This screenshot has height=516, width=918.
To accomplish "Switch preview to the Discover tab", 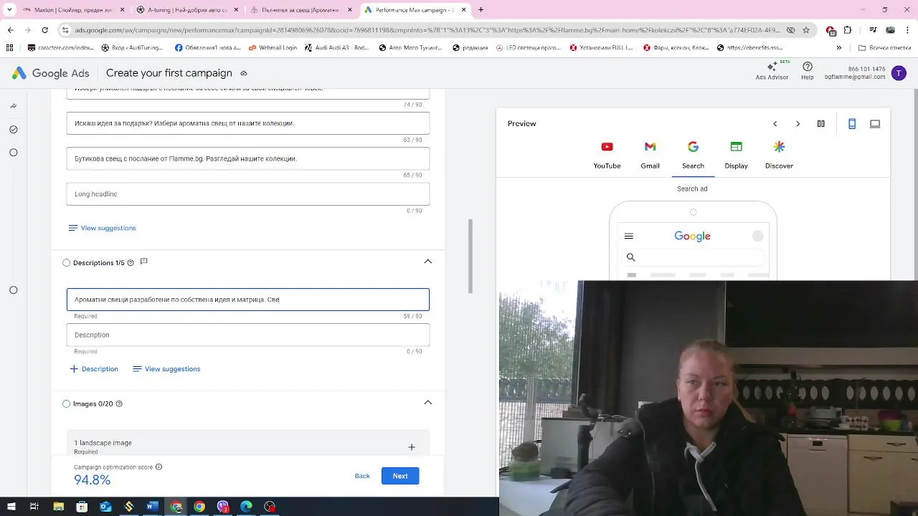I will pos(779,156).
